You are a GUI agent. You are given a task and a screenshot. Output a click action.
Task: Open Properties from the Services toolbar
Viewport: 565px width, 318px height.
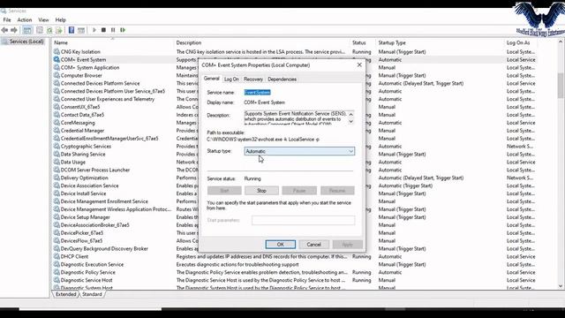(40, 30)
